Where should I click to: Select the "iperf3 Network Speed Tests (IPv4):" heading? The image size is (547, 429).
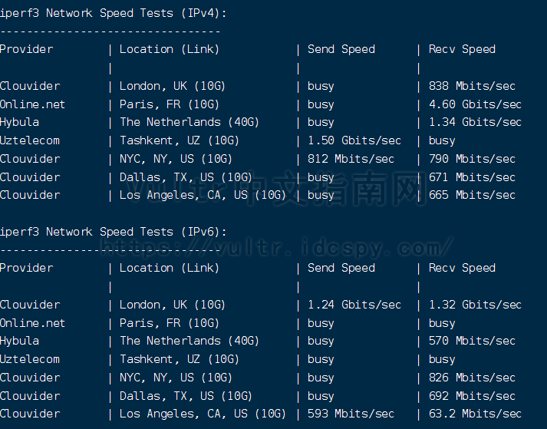point(113,13)
